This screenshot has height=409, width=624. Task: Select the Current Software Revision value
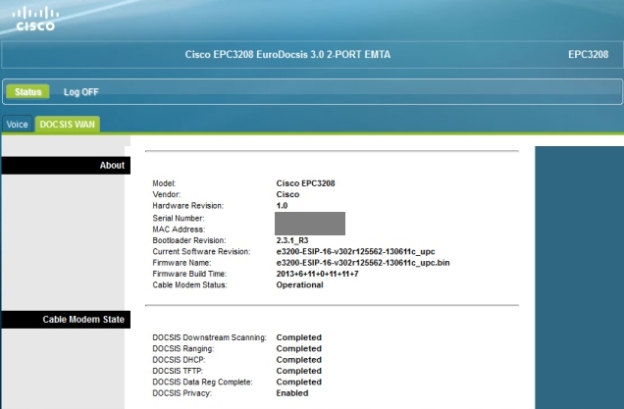[355, 251]
